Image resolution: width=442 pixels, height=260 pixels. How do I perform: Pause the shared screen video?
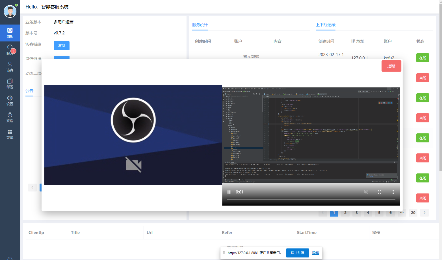click(x=229, y=192)
